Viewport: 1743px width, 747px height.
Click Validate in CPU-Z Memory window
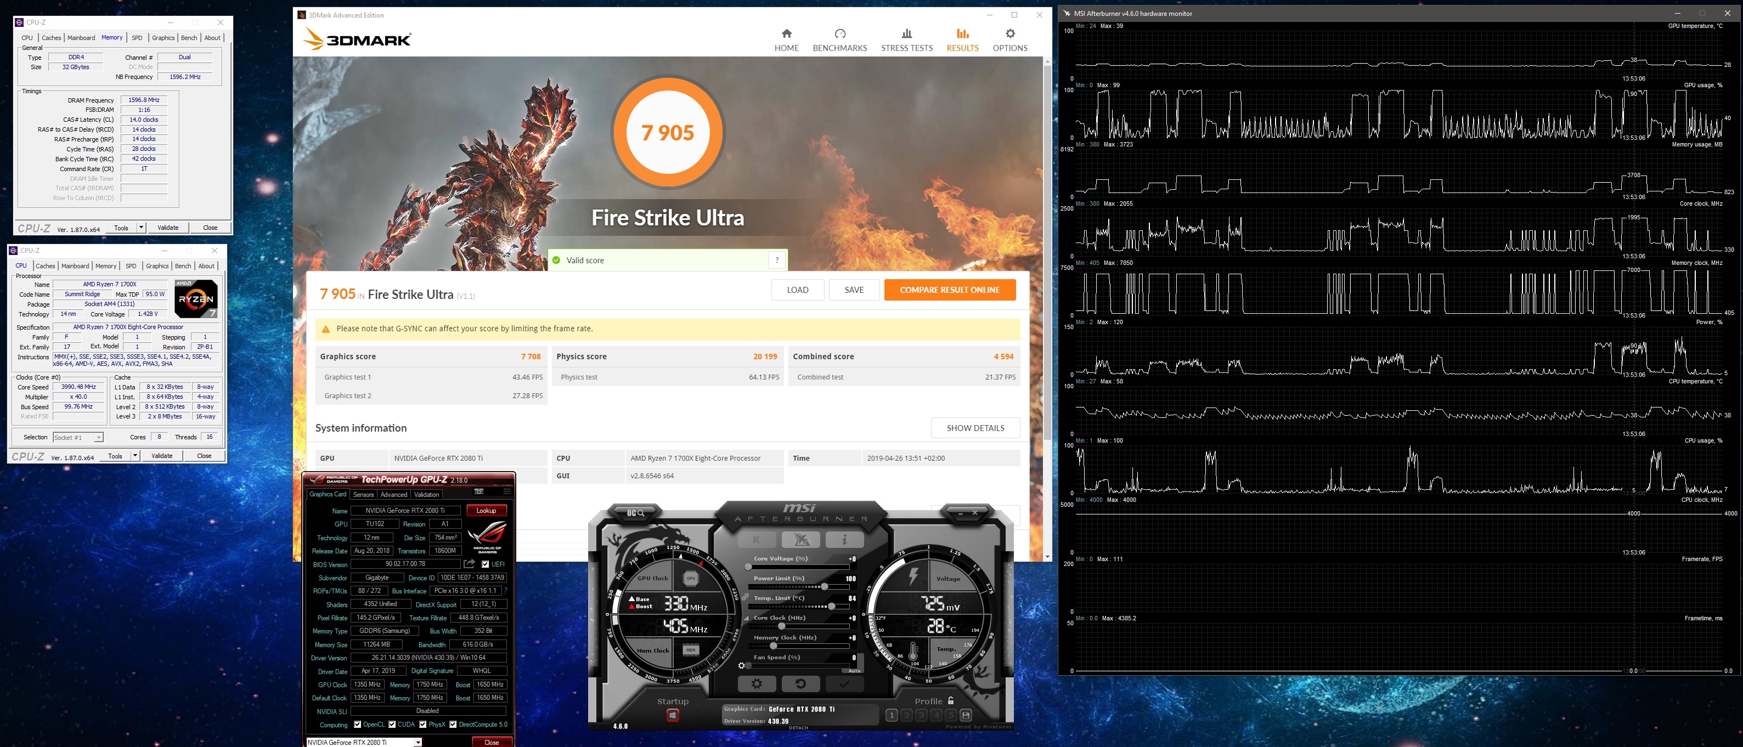coord(168,228)
